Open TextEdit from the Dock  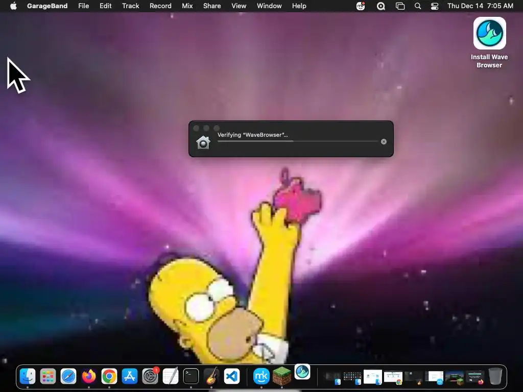[171, 376]
